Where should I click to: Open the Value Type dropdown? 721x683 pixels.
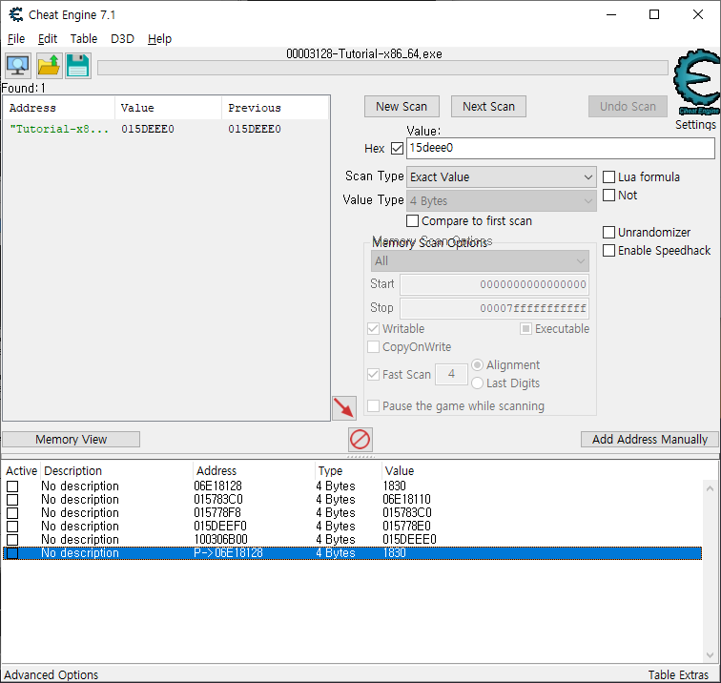coord(502,201)
